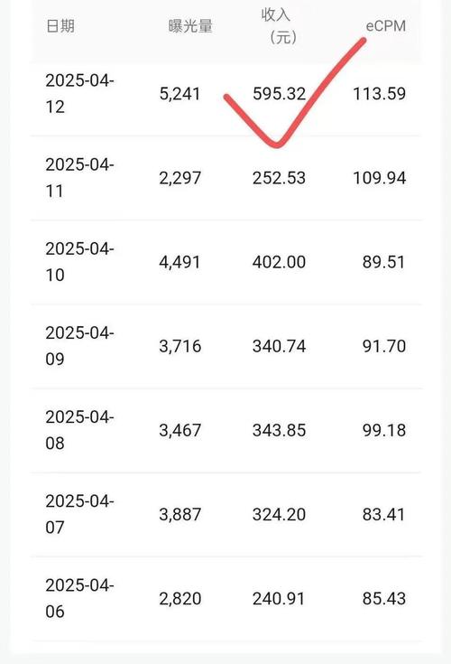
Task: Select the eCPM column header
Action: [385, 26]
